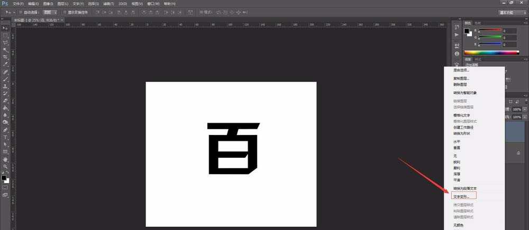The height and width of the screenshot is (230, 529).
Task: Open the 文件(F) menu
Action: pyautogui.click(x=18, y=4)
